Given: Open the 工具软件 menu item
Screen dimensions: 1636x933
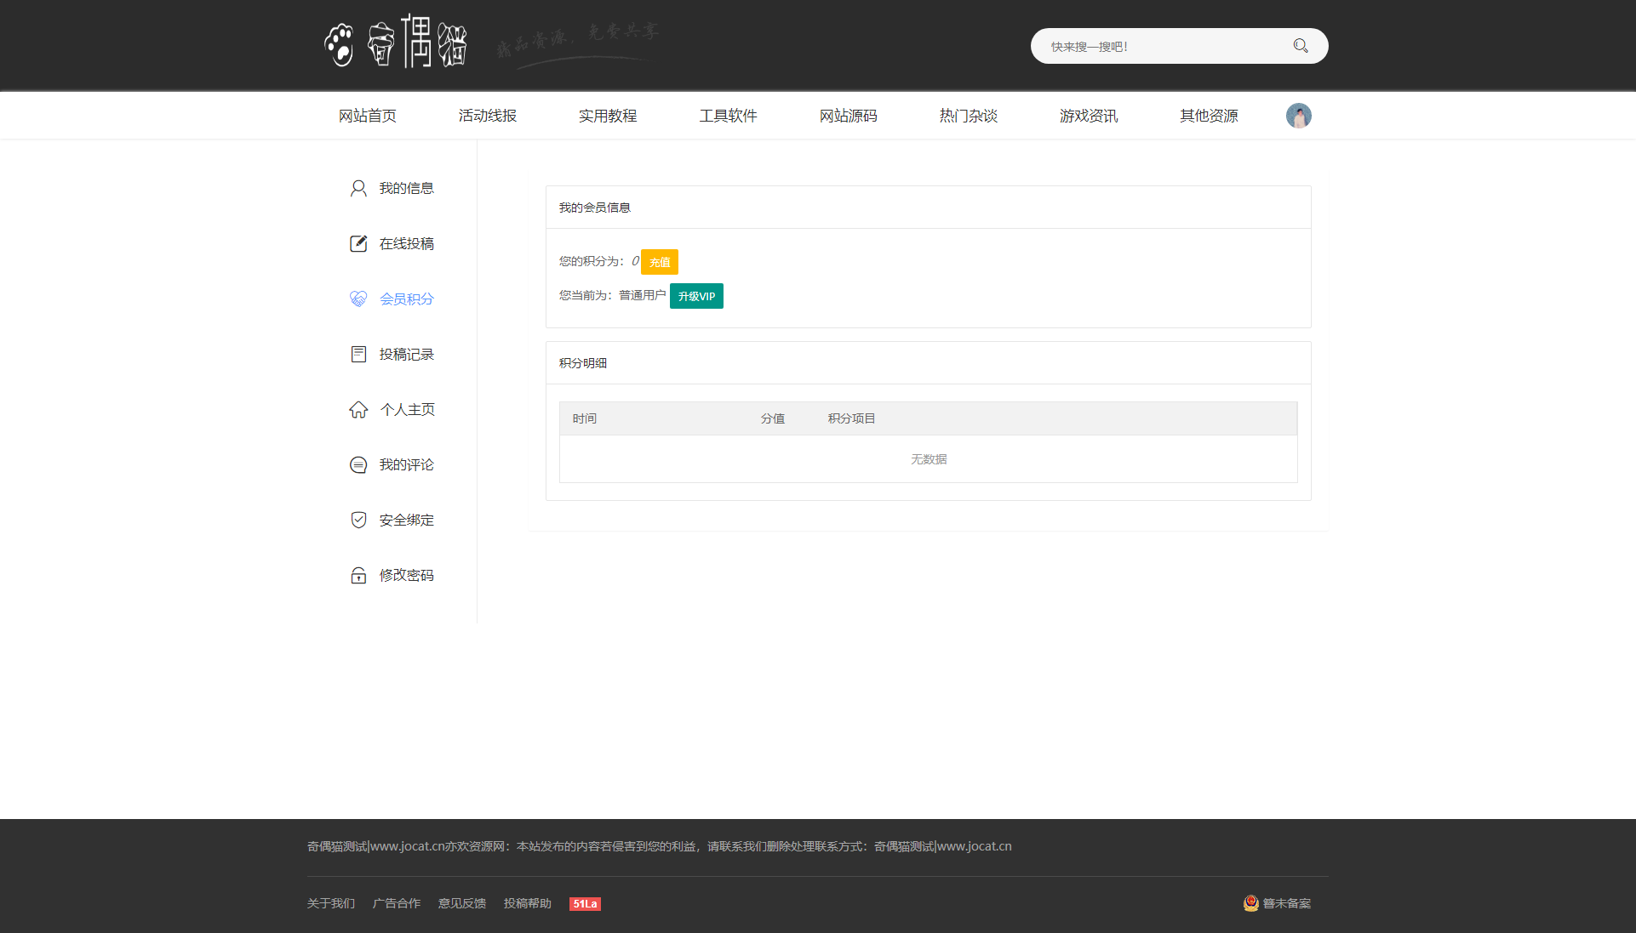Looking at the screenshot, I should [728, 116].
